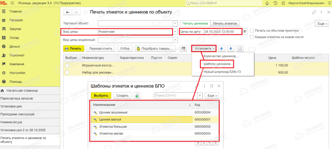Open title bar options menu arrow
Screen dimensions: 332x149
coord(329,3)
